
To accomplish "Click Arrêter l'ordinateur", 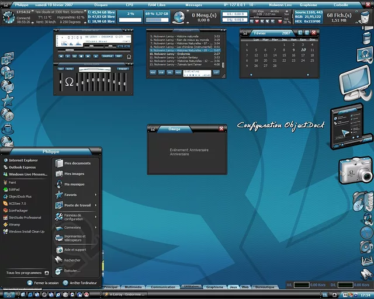I will point(83,283).
